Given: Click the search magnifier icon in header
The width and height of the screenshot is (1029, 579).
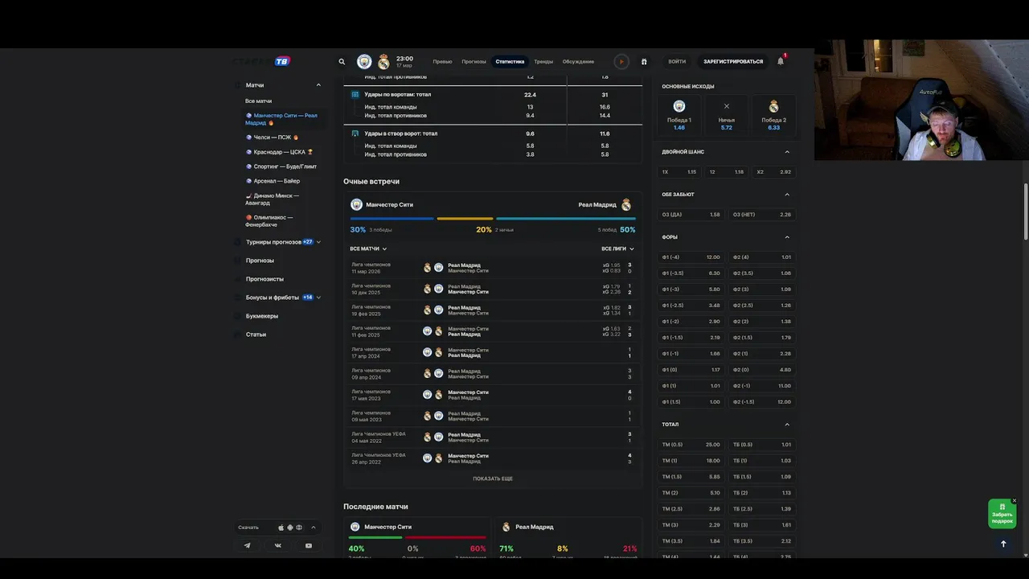Looking at the screenshot, I should [x=342, y=61].
